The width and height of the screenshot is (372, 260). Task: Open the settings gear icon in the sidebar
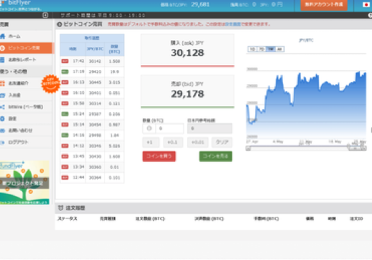tap(3, 119)
